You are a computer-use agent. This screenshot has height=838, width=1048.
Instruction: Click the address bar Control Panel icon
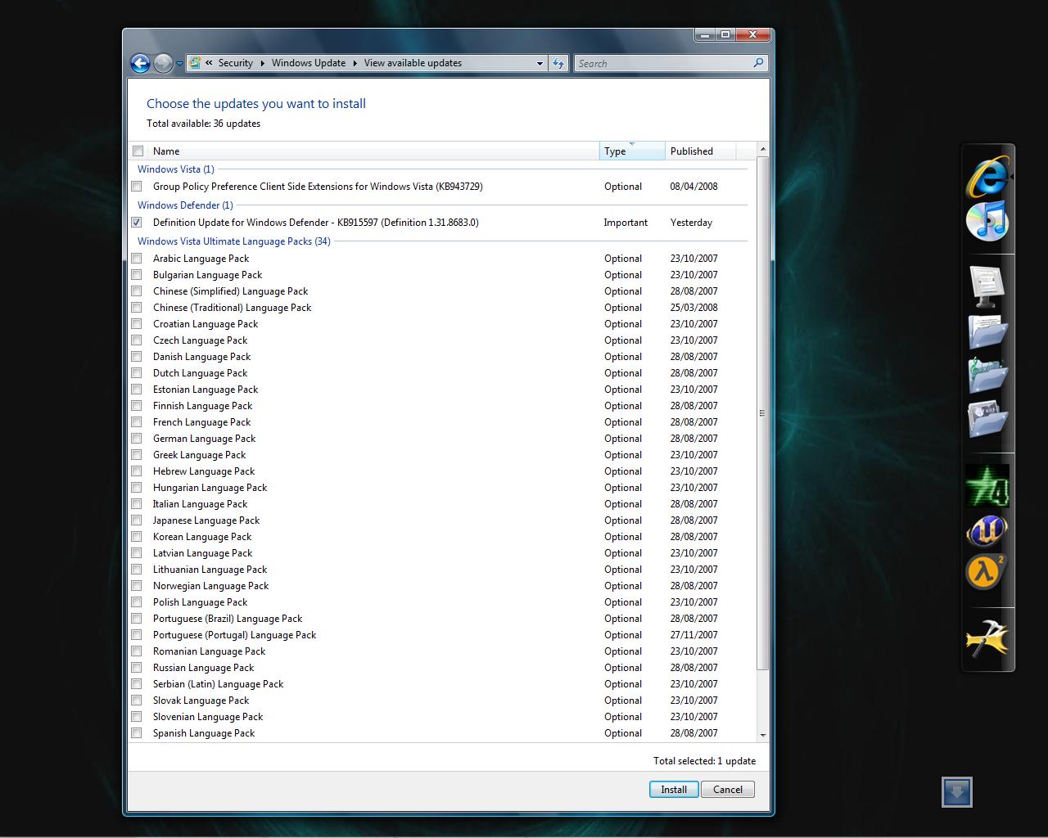pyautogui.click(x=195, y=62)
